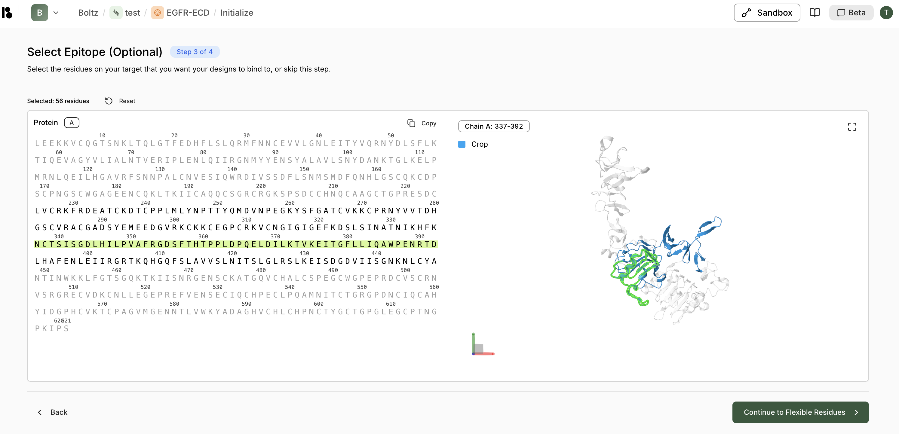Click the Boltz logo icon

(7, 13)
